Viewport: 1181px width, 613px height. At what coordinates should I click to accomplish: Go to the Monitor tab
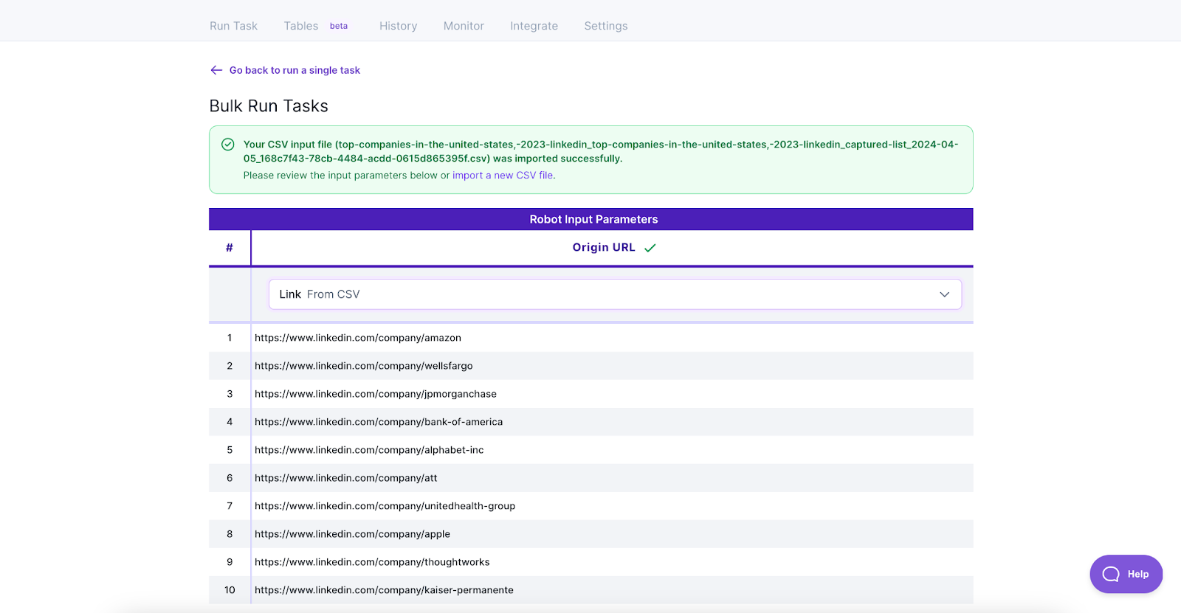(464, 26)
